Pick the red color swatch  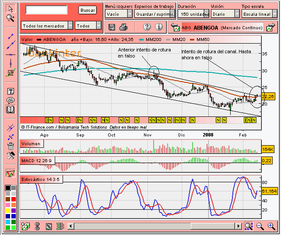pyautogui.click(x=14, y=199)
